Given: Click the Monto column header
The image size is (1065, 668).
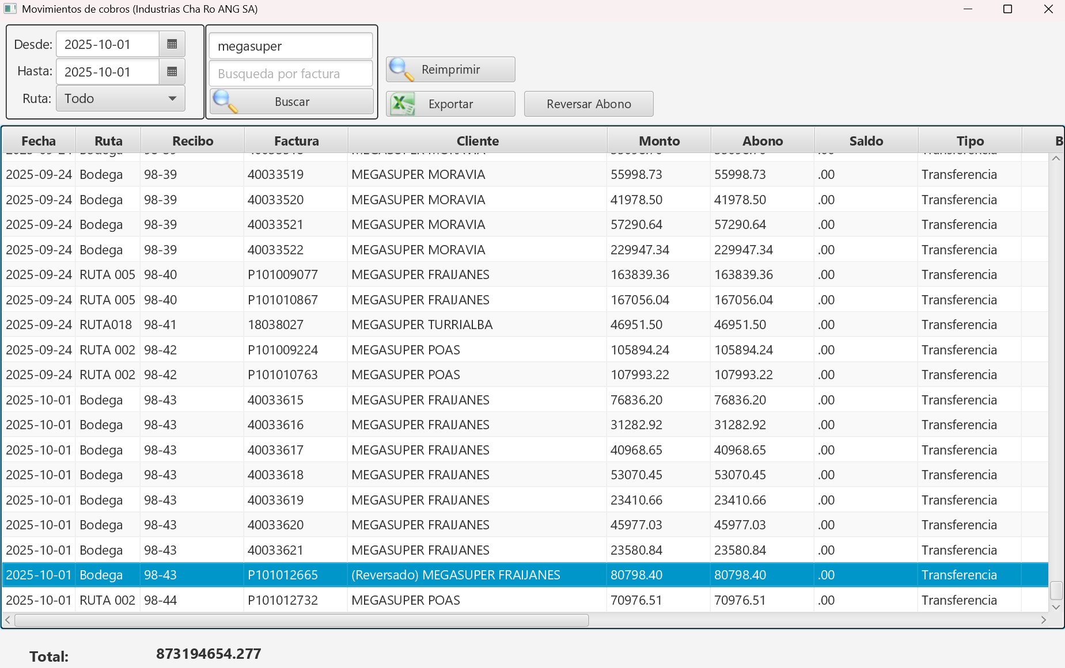Looking at the screenshot, I should point(659,141).
